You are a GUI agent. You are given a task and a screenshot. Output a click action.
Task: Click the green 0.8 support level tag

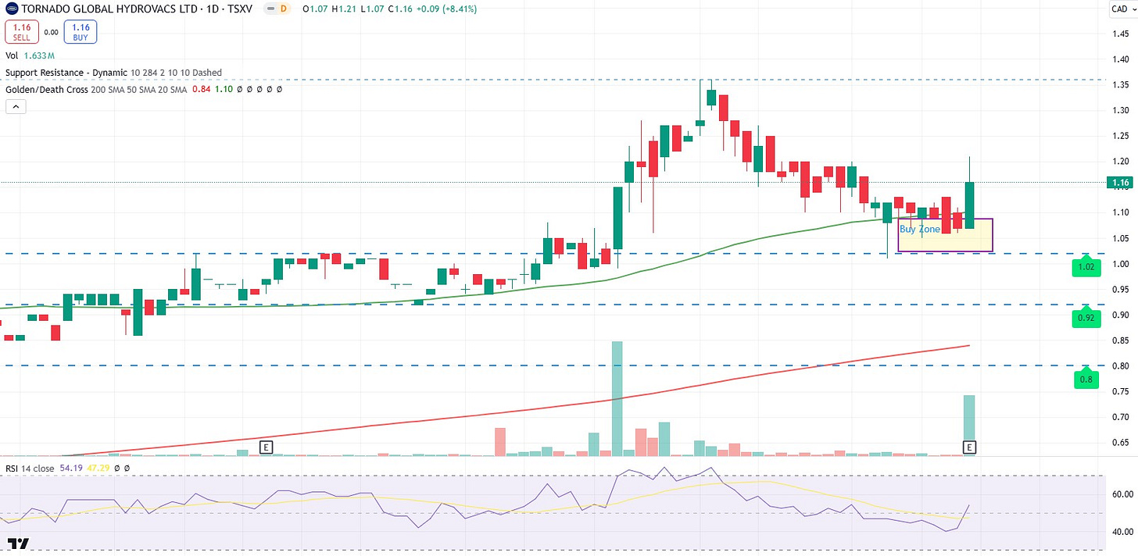(x=1086, y=380)
